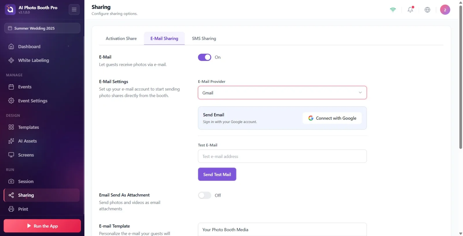The width and height of the screenshot is (463, 236).
Task: Click Connect with Google button
Action: pos(332,118)
